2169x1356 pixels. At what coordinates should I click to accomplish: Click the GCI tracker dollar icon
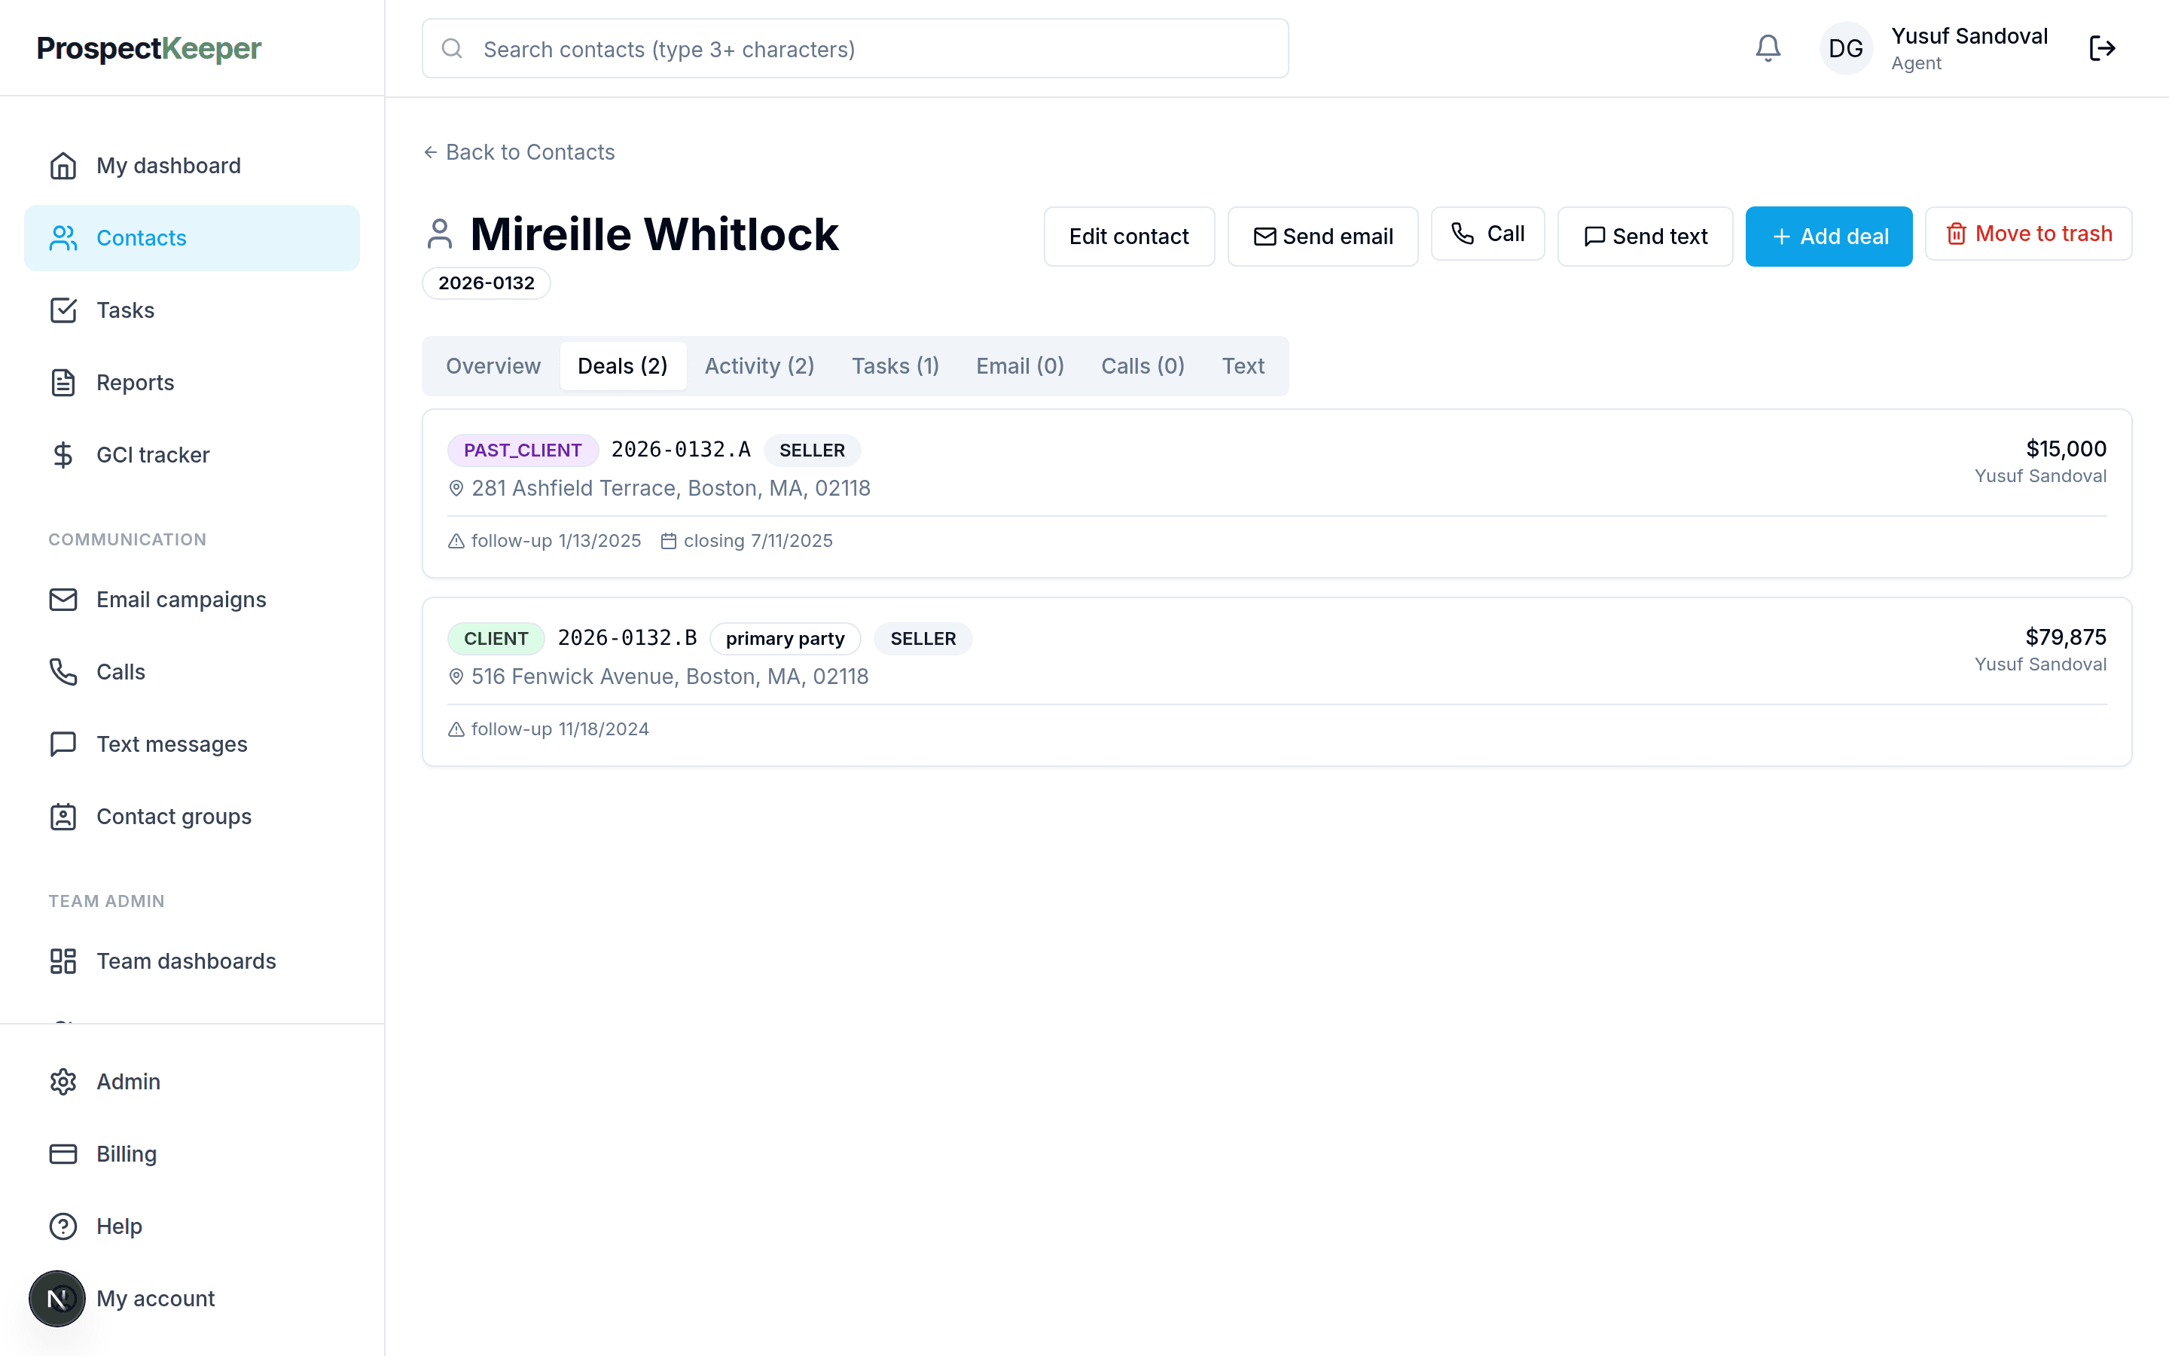(x=63, y=455)
